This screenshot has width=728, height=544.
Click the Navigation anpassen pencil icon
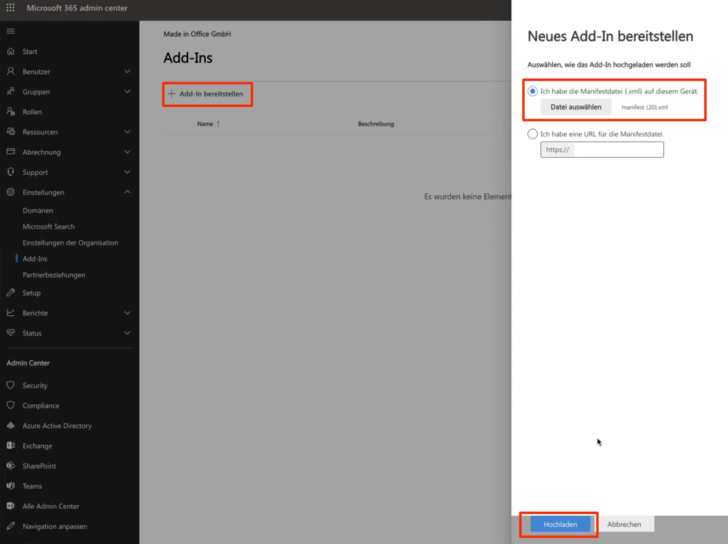point(11,526)
